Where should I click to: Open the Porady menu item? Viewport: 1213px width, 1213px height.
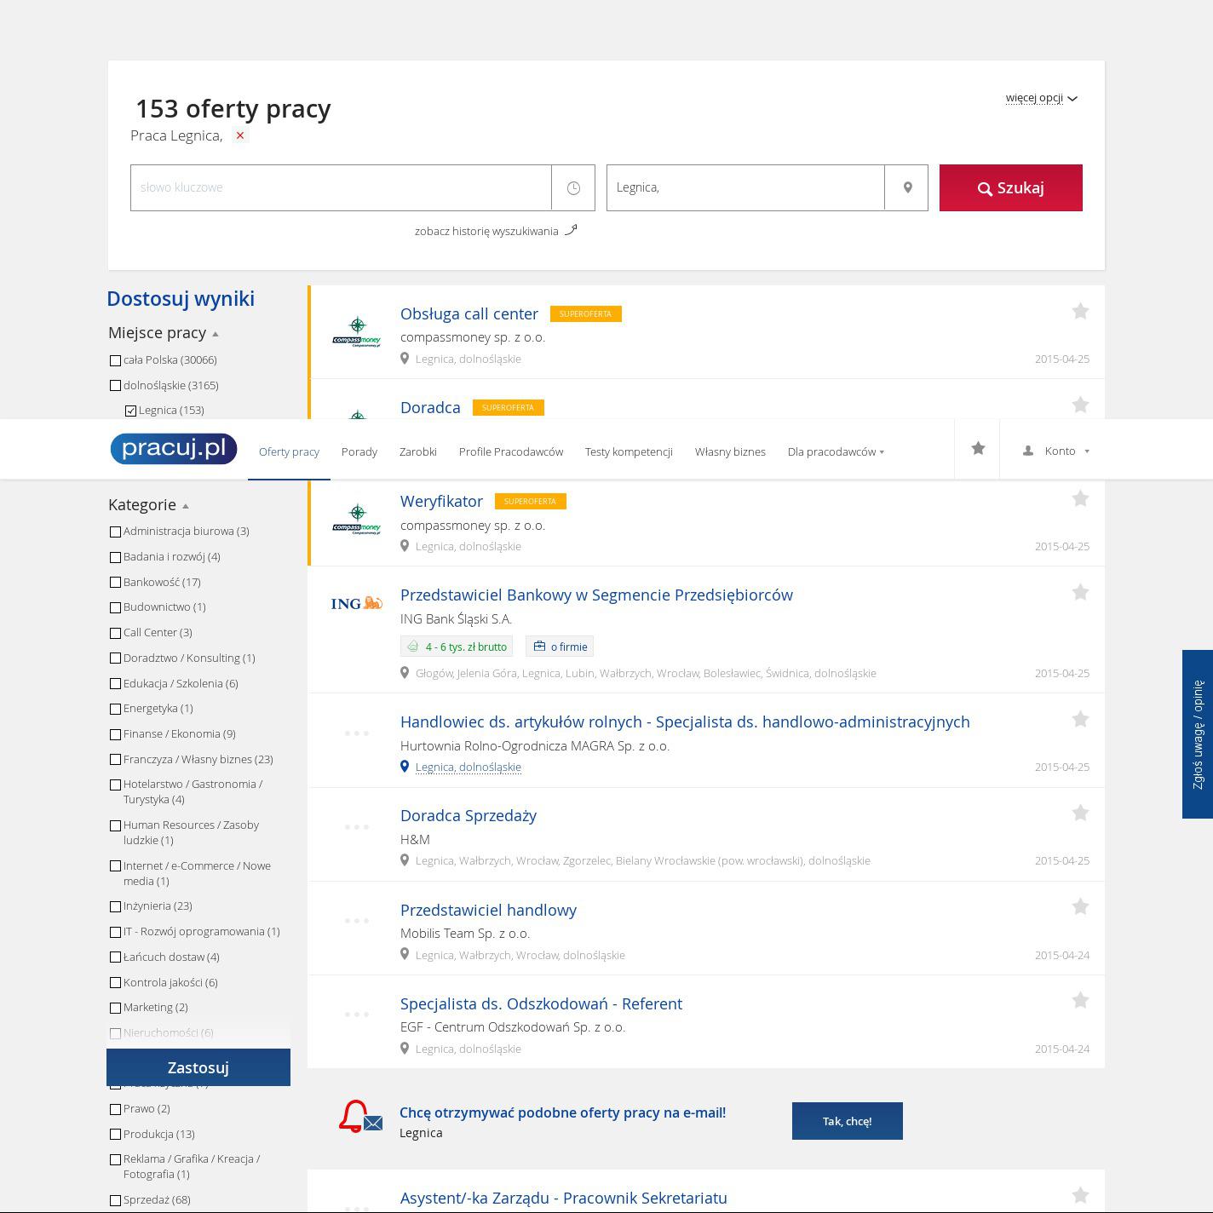[x=359, y=451]
